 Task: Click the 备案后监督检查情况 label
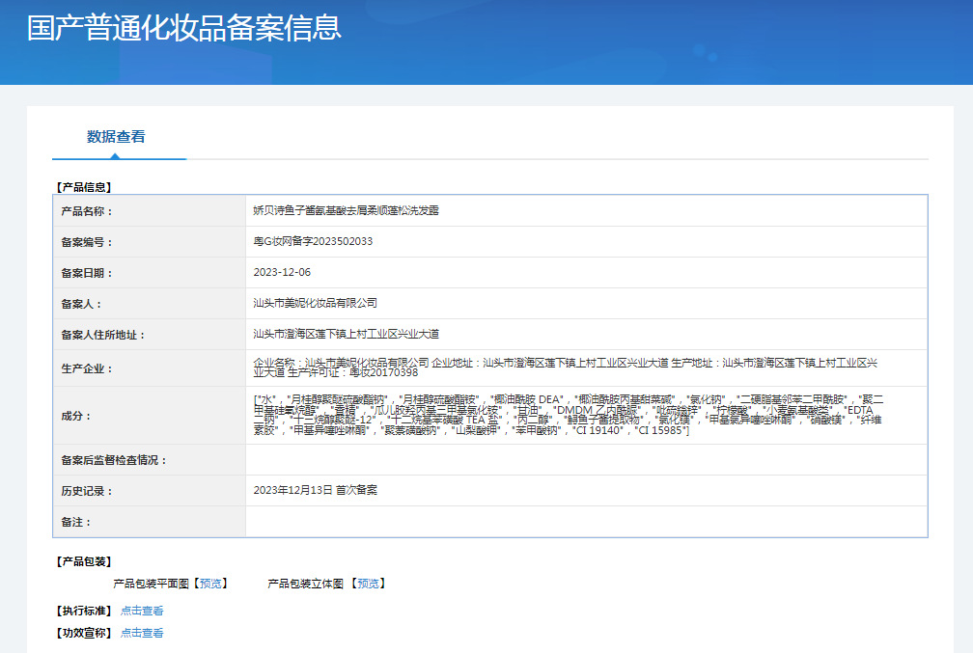[x=114, y=461]
